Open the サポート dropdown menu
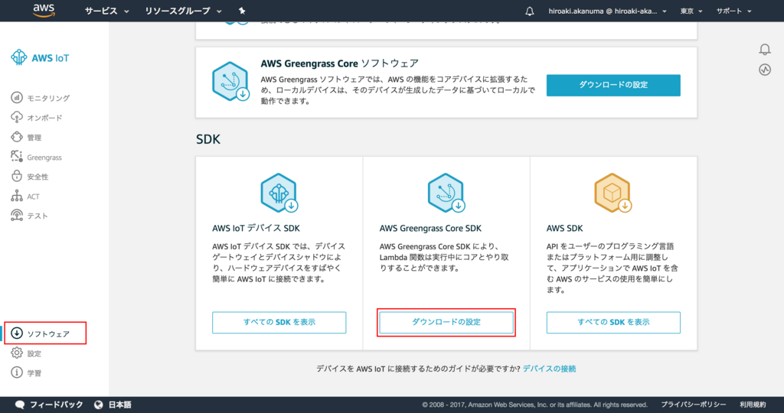This screenshot has height=413, width=784. pyautogui.click(x=733, y=11)
